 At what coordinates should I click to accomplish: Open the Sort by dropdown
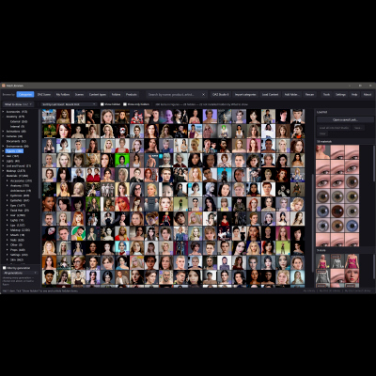pos(69,104)
